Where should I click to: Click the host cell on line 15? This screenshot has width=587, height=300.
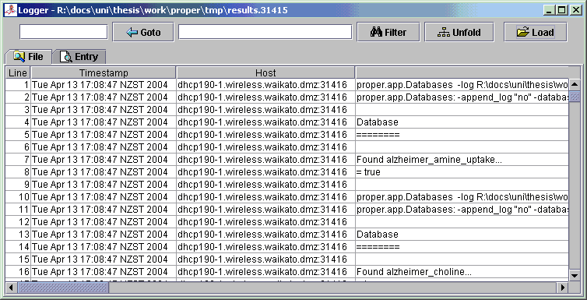pos(265,259)
